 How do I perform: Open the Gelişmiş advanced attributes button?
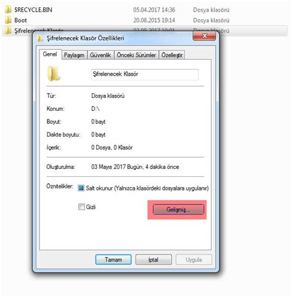179,210
